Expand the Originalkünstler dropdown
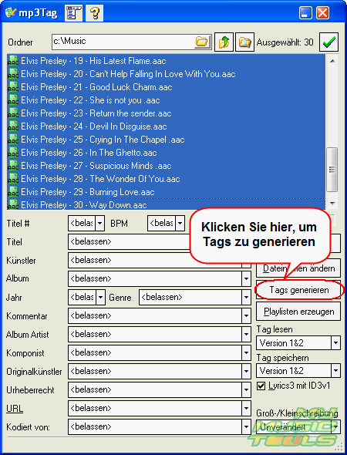Viewport: 347px width, 455px height. click(246, 371)
